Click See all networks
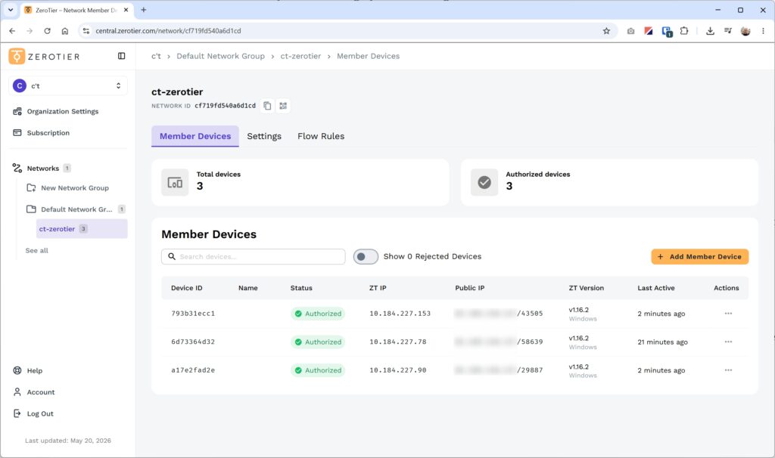The width and height of the screenshot is (775, 458). [x=36, y=251]
